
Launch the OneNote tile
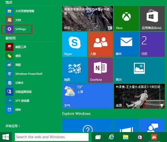coord(100,70)
